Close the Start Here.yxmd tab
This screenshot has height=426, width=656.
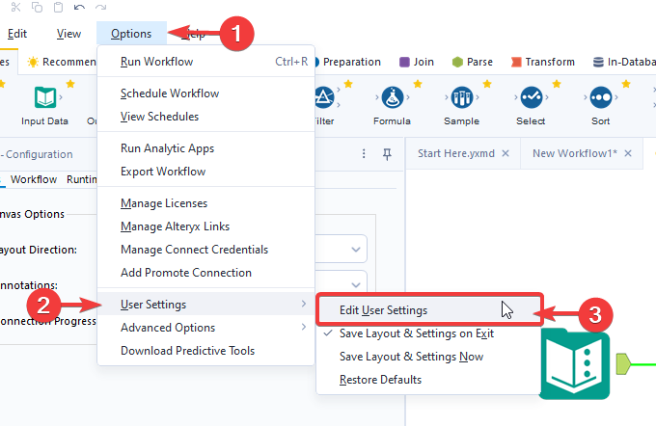[506, 153]
